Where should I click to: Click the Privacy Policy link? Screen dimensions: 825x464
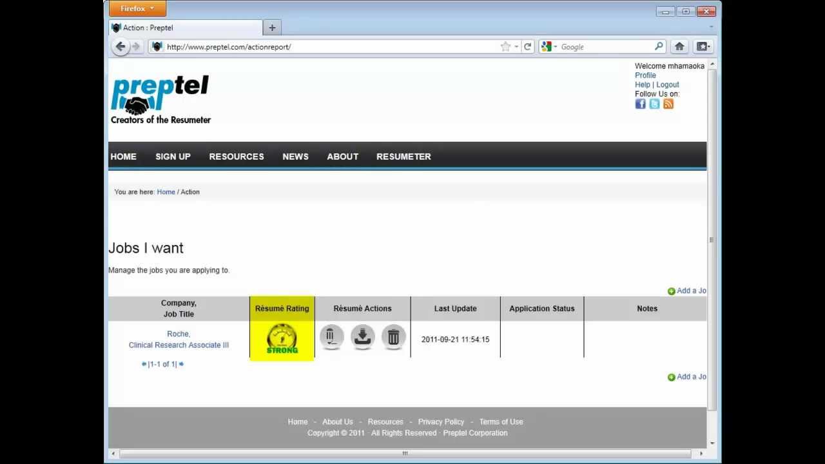tap(441, 421)
